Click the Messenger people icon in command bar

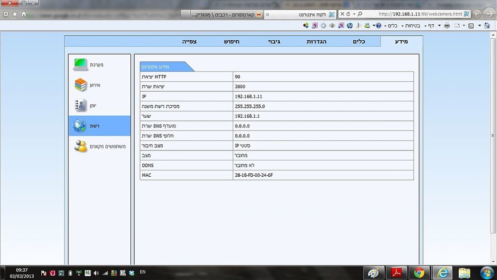pyautogui.click(x=367, y=26)
